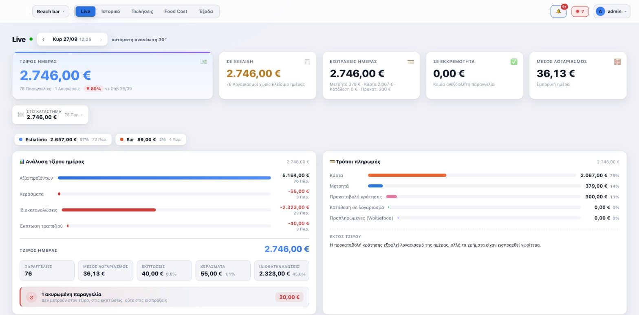Click the orange dot in the Bar chip

click(122, 139)
